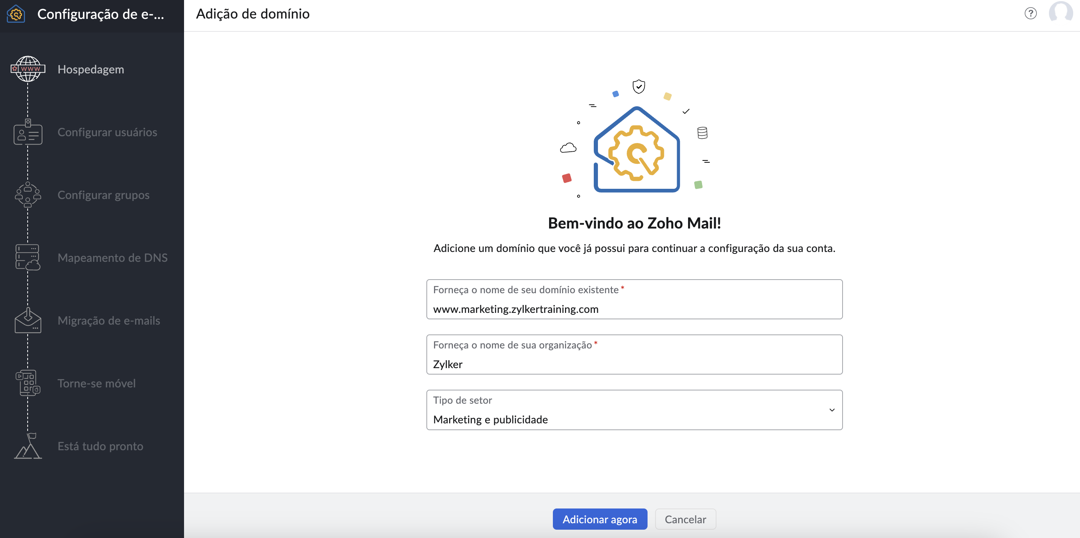Click the existing domain name field
The height and width of the screenshot is (538, 1080).
(x=634, y=299)
